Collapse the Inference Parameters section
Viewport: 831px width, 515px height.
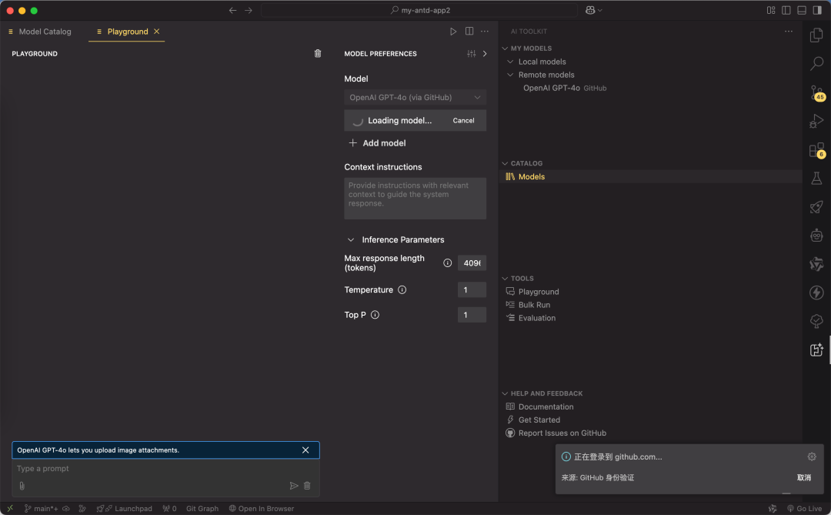(x=352, y=239)
